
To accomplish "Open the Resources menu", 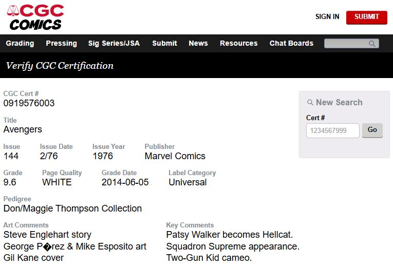I will (238, 43).
